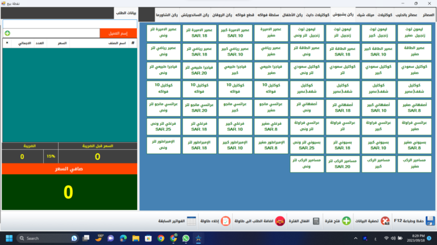The height and width of the screenshot is (245, 437).
Task: Select بسيوني لتر ونص SAR.25 product
Action: coord(307,145)
